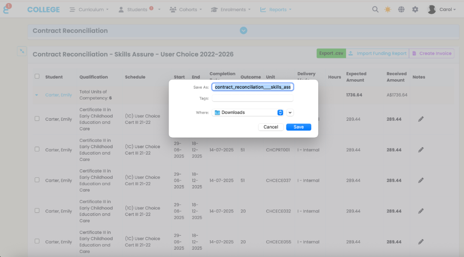
Task: Check the row checkbox for unit CHCECE037
Action: click(37, 180)
